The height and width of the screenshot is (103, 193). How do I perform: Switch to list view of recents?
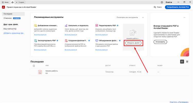click(x=182, y=62)
